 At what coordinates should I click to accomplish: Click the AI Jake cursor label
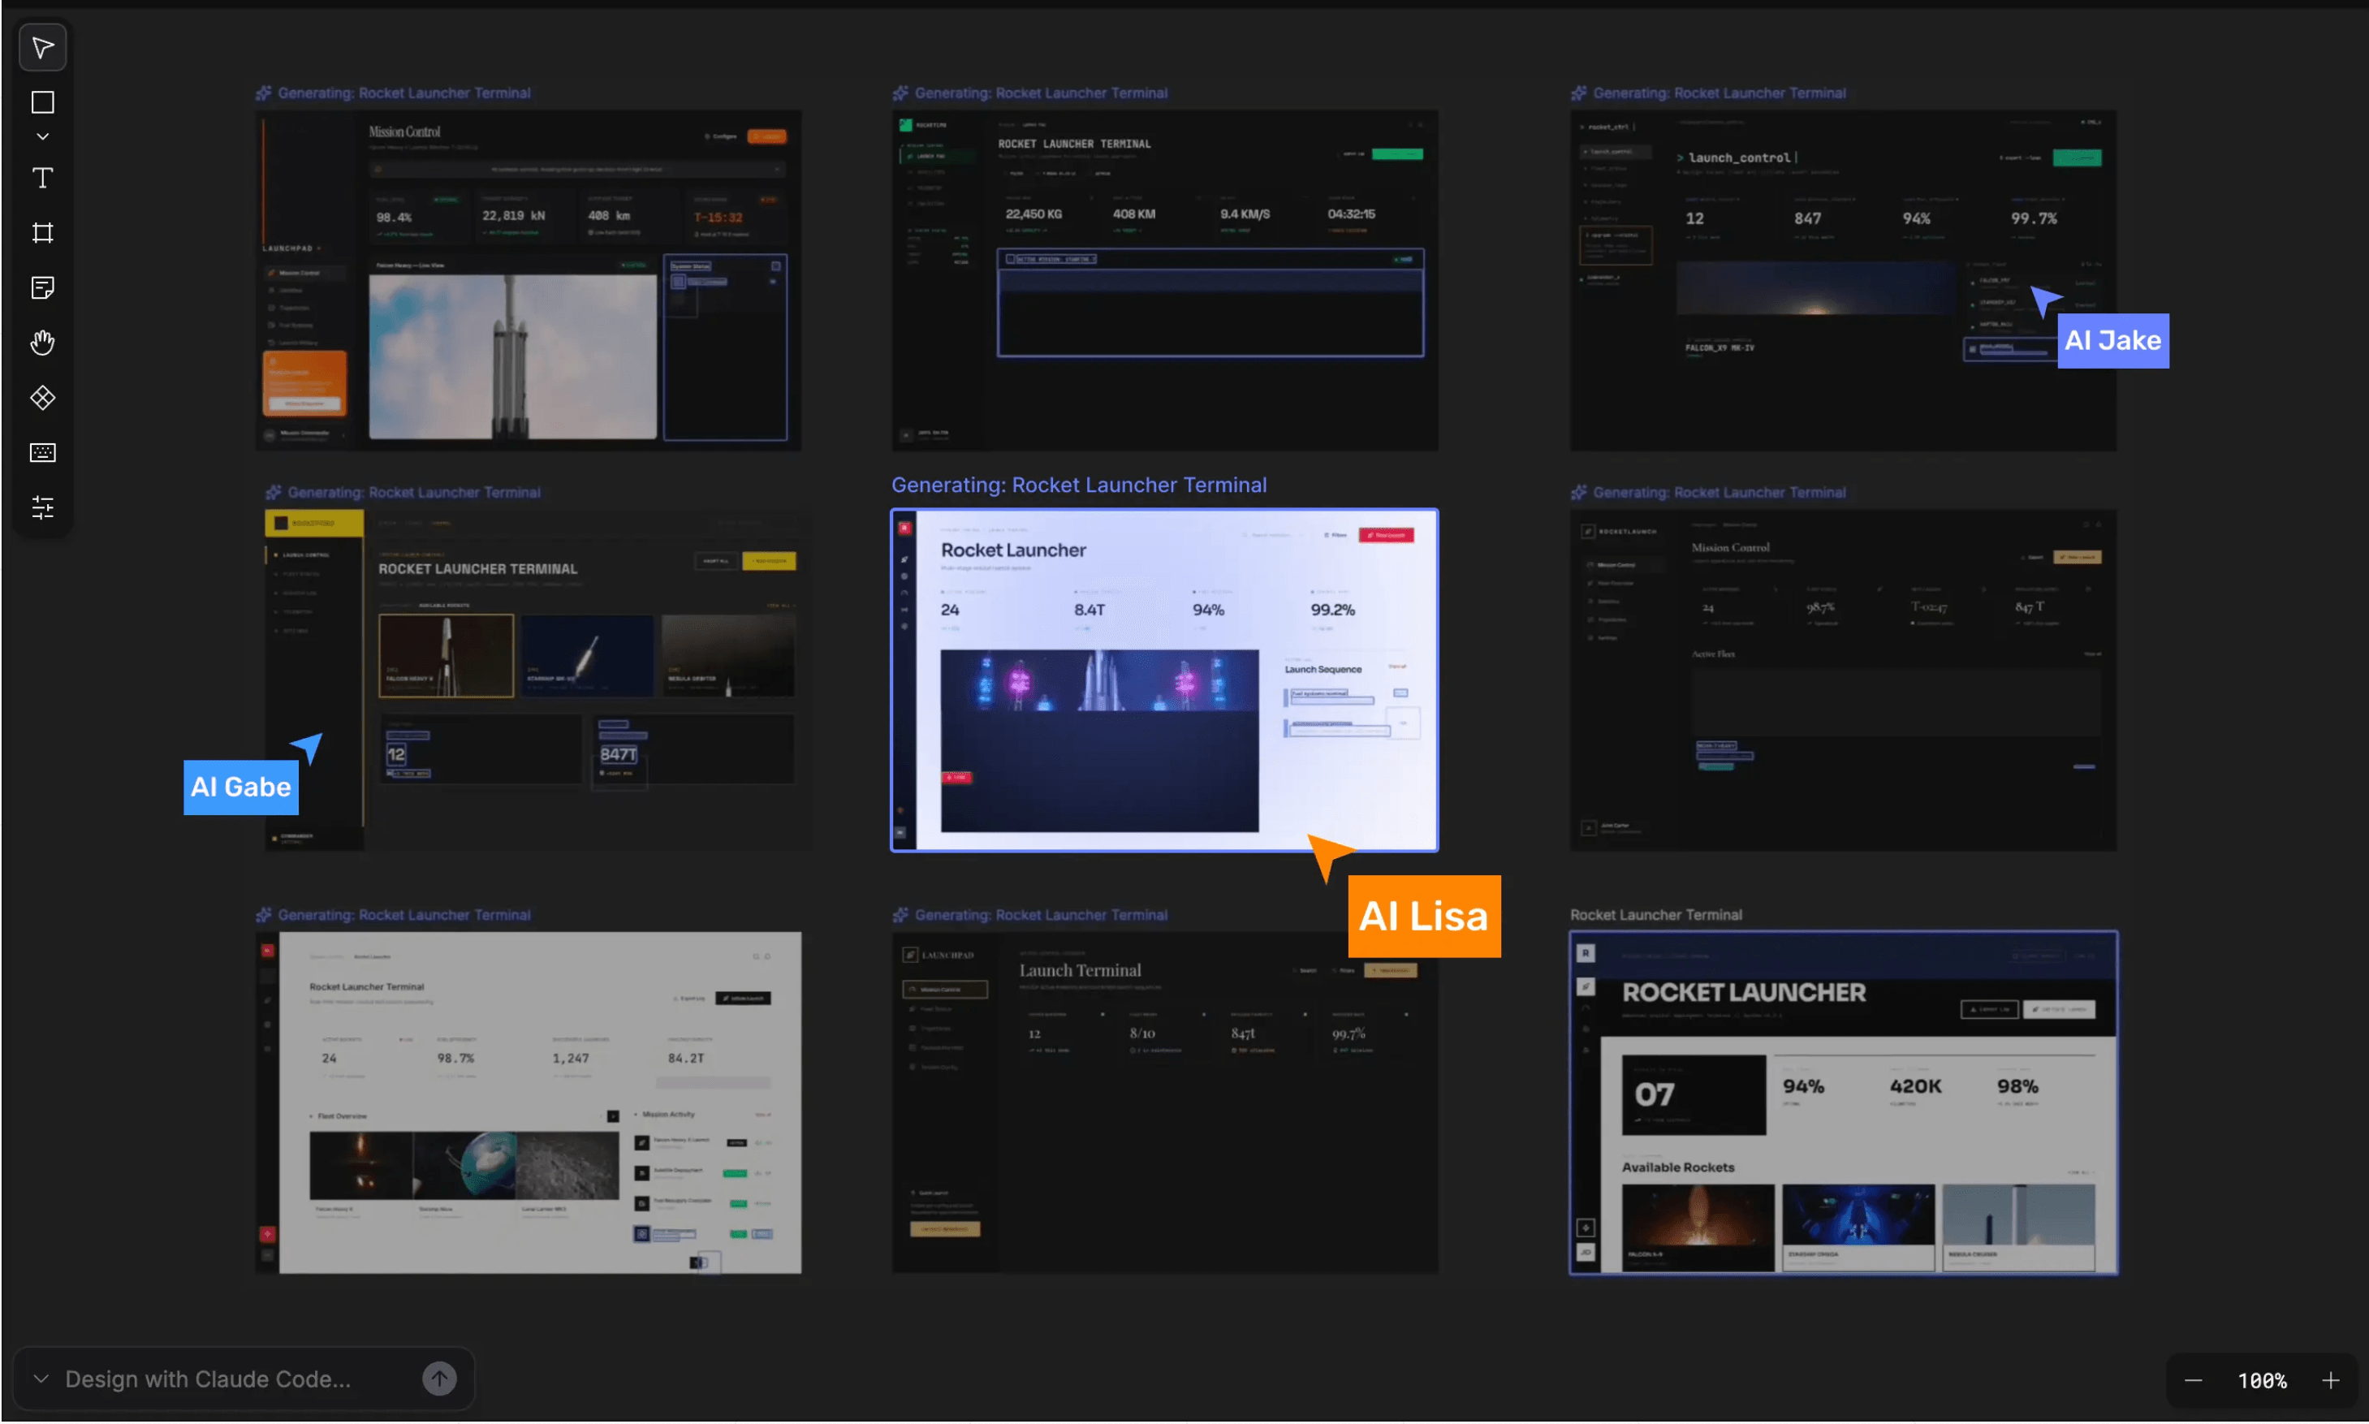pos(2112,341)
